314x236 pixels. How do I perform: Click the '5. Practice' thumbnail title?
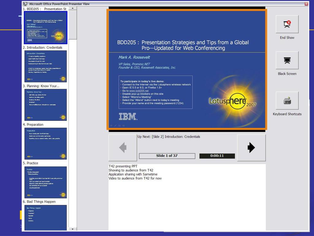[30, 163]
